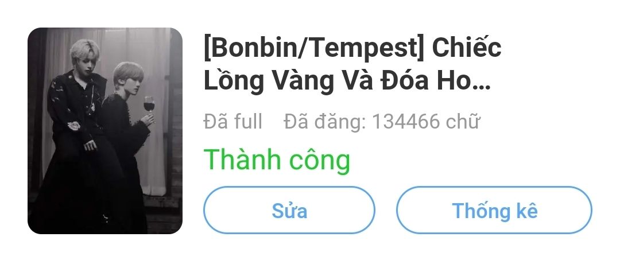
Task: Click the Đã đăng label text
Action: [x=325, y=121]
